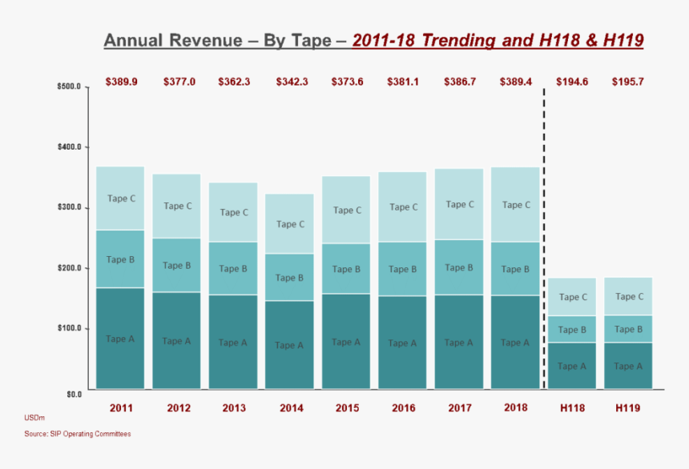Click the $500.0 y-axis label

tap(69, 86)
